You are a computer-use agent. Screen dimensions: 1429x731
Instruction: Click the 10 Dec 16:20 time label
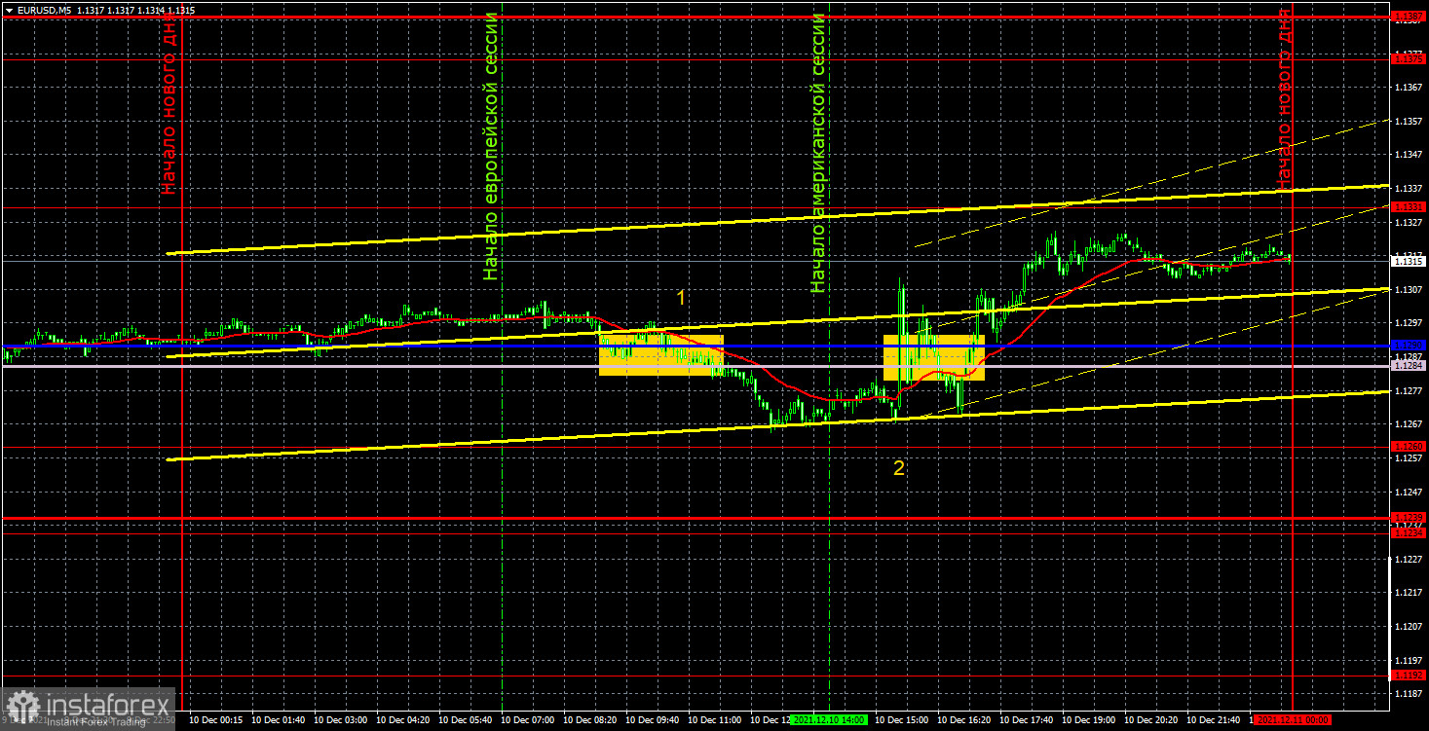pos(964,720)
